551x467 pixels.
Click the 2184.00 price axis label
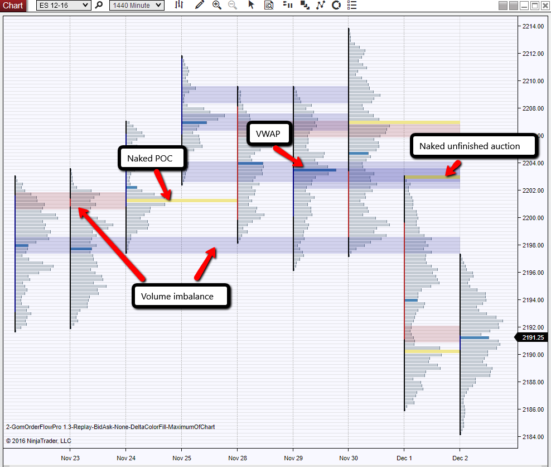click(x=533, y=437)
